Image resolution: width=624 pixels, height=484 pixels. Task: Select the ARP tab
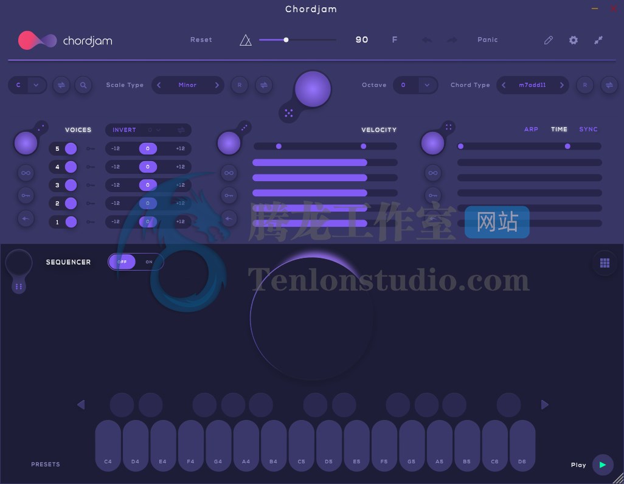point(531,130)
